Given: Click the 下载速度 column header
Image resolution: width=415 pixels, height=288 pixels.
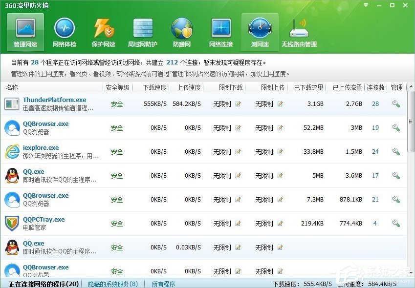Looking at the screenshot, I should pos(154,88).
